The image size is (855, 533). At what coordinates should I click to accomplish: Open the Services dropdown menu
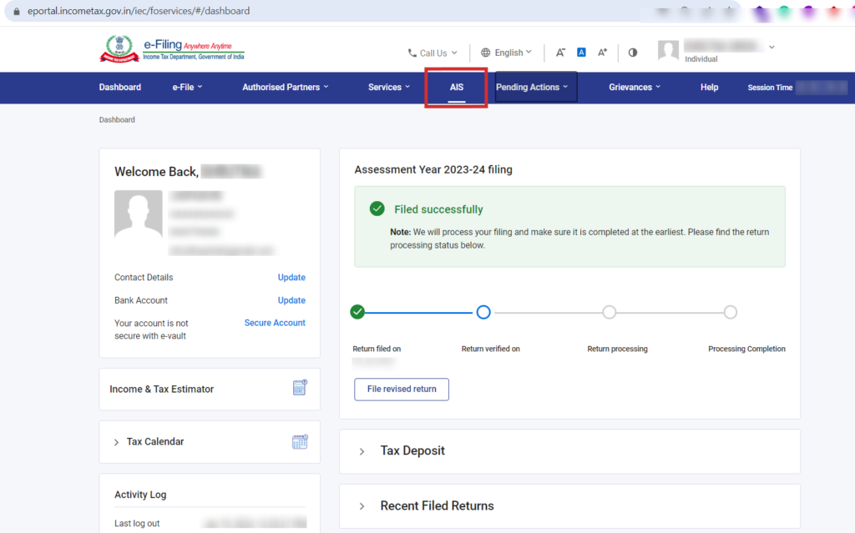[x=388, y=87]
